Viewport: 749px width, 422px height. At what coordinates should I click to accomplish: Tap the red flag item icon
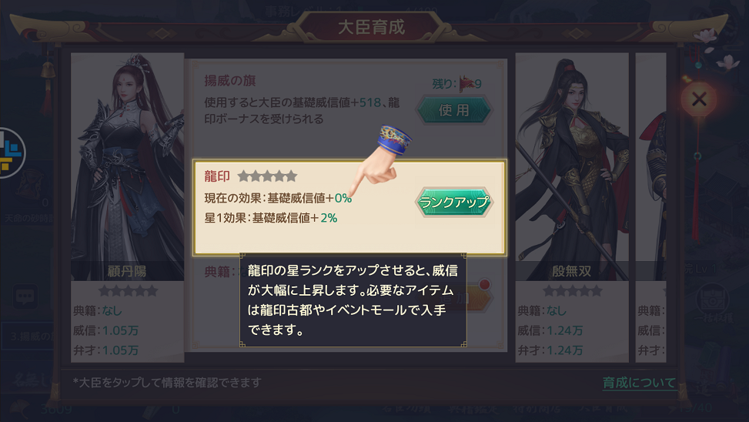click(x=466, y=84)
